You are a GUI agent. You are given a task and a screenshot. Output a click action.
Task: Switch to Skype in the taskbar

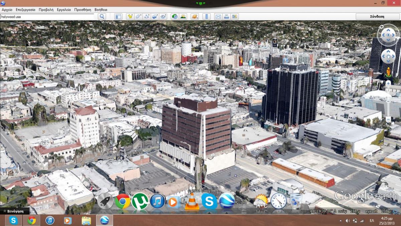[x=14, y=220]
